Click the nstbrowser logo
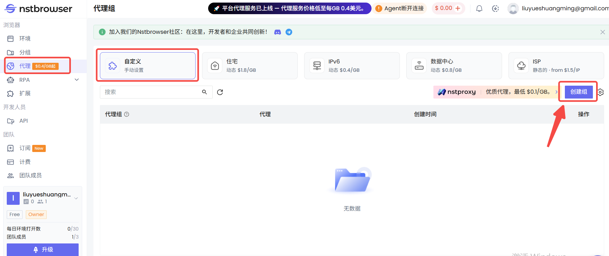This screenshot has height=256, width=609. click(x=38, y=9)
